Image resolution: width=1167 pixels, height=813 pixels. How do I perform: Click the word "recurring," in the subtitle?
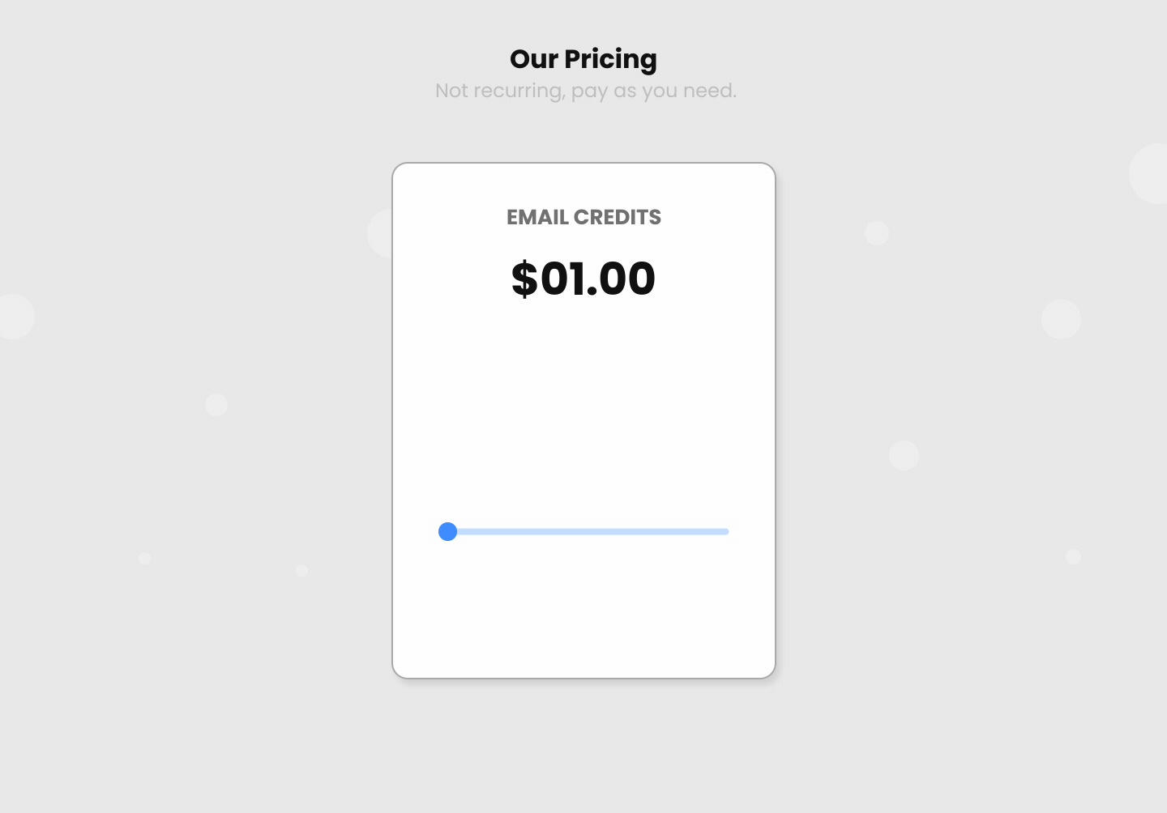coord(519,92)
